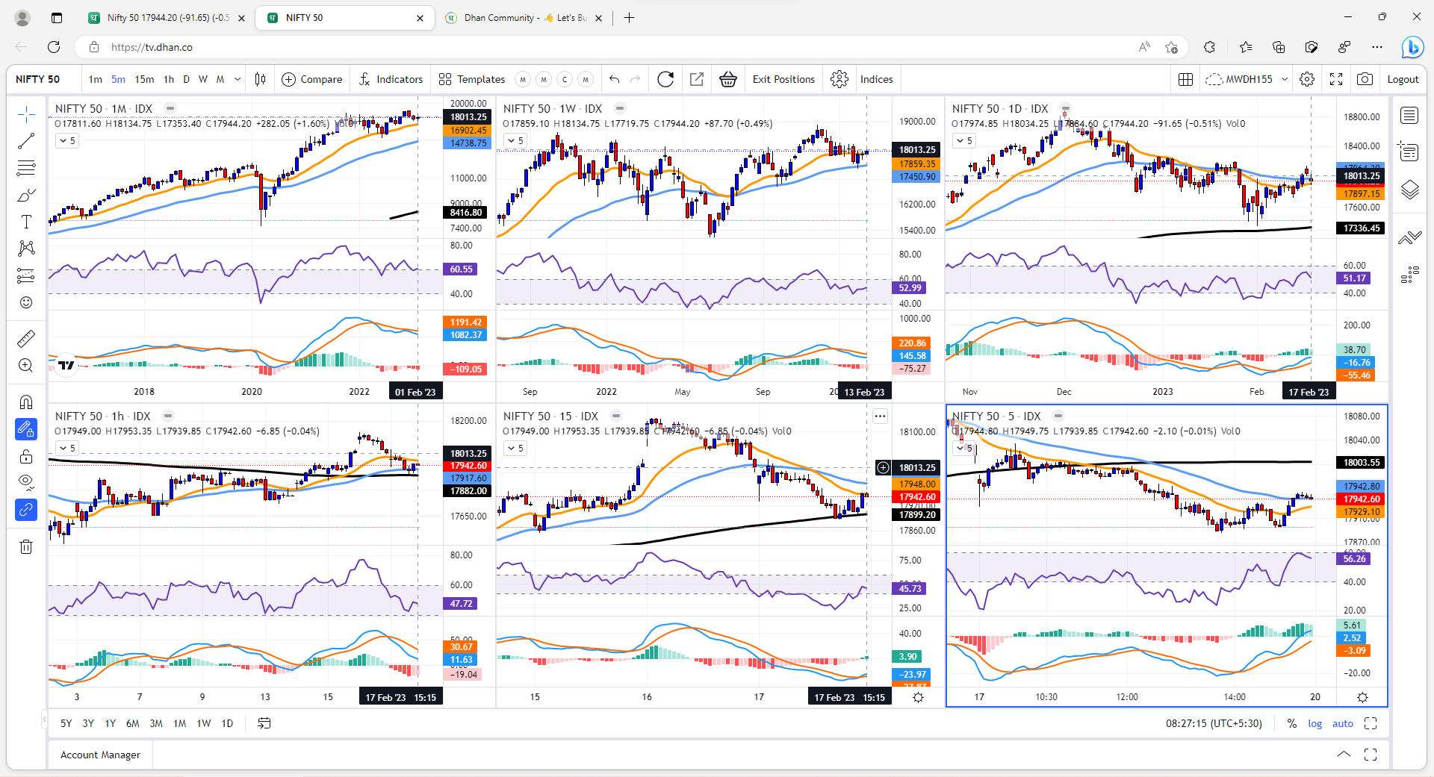Click the trash remove drawings icon
This screenshot has width=1434, height=777.
(26, 546)
